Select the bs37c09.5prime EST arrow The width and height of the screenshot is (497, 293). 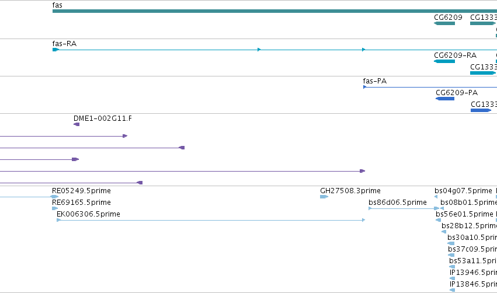point(451,255)
